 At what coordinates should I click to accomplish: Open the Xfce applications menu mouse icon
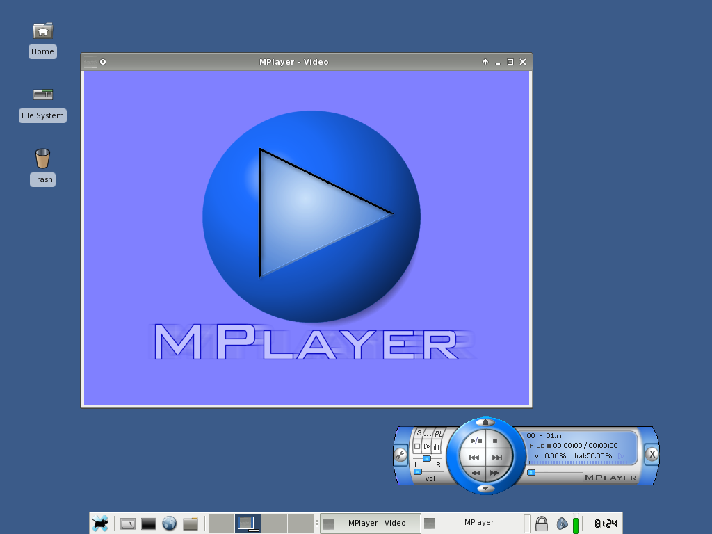click(x=100, y=524)
